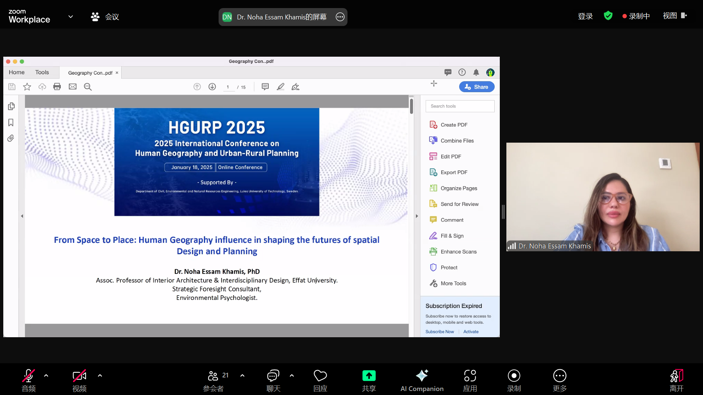This screenshot has width=703, height=395.
Task: Open the Find text magnifier tool
Action: 88,87
